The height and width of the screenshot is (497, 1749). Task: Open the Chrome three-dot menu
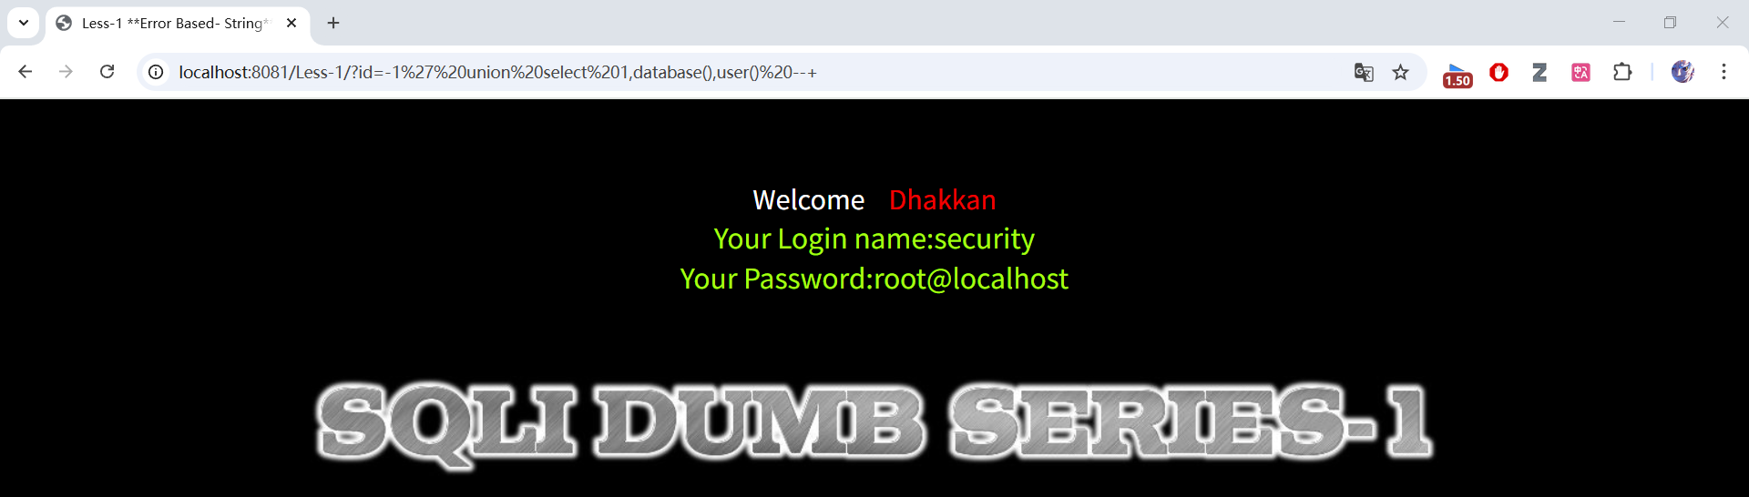[x=1723, y=72]
